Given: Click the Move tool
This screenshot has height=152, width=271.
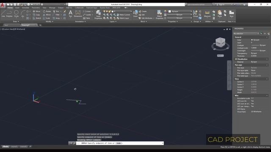Looking at the screenshot, I should pos(36,11).
